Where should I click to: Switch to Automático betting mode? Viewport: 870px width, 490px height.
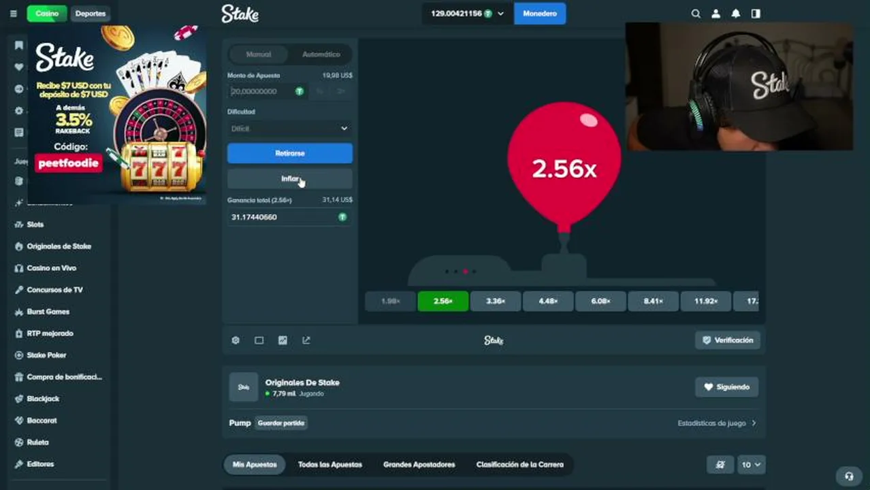click(x=321, y=54)
